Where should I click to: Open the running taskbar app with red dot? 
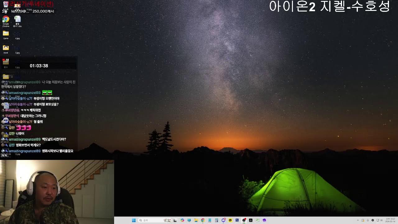tap(244, 220)
